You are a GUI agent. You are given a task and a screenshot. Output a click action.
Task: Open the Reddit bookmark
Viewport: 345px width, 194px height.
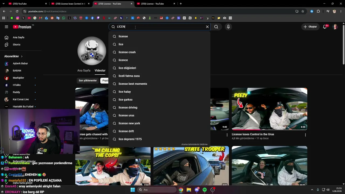52,18
